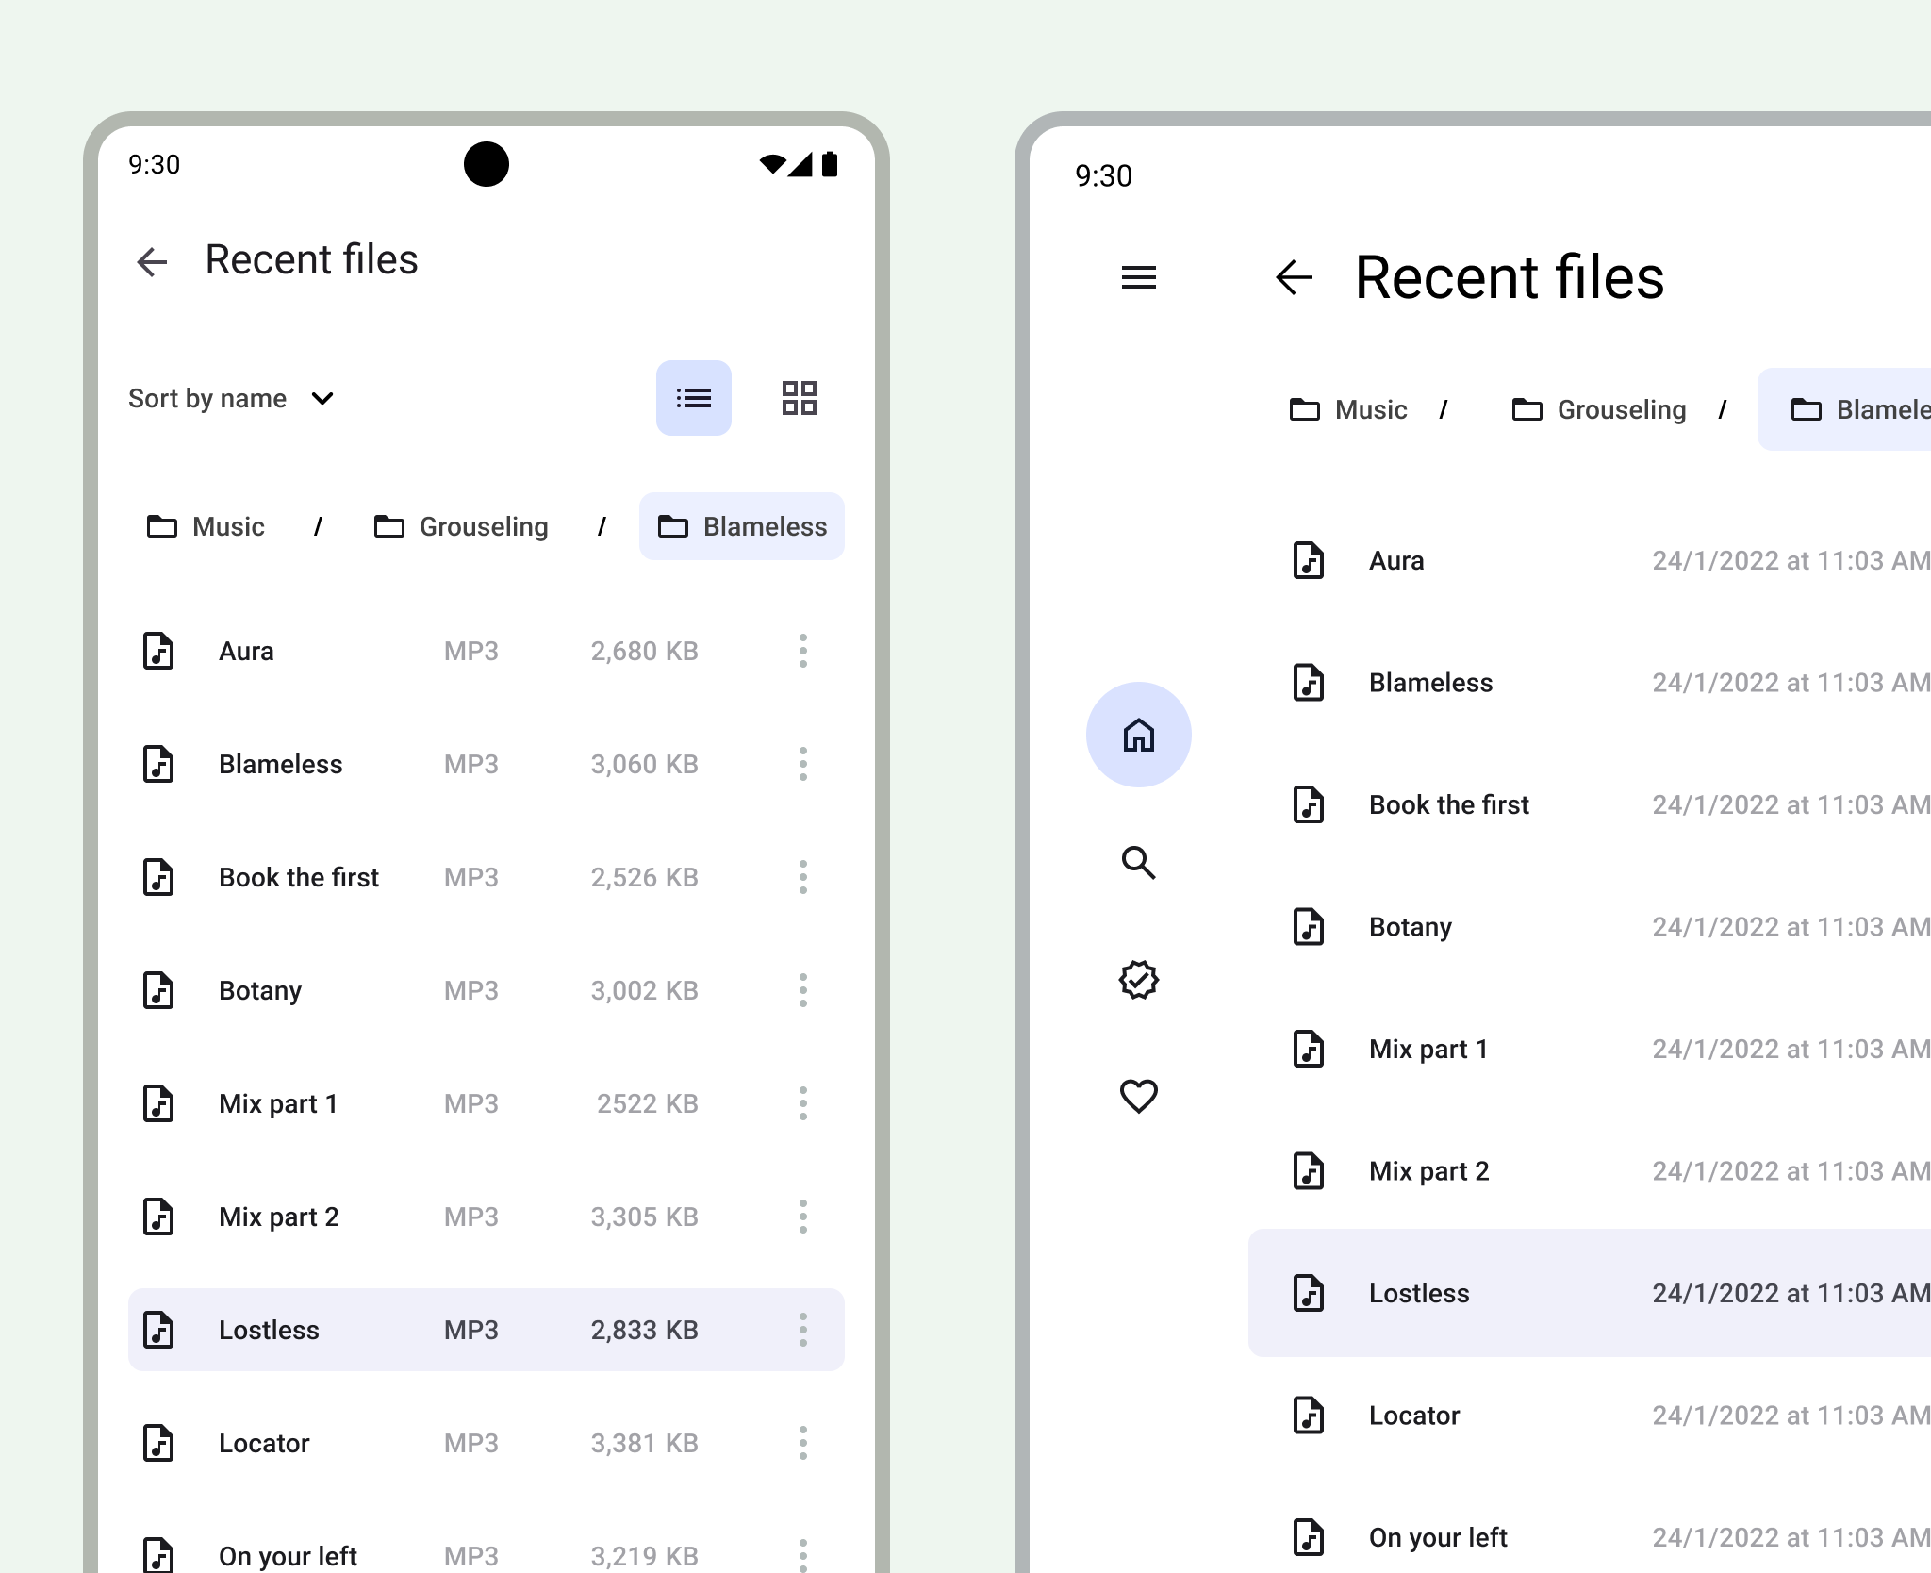The image size is (1931, 1573).
Task: Select the Blameless breadcrumb tab
Action: point(743,526)
